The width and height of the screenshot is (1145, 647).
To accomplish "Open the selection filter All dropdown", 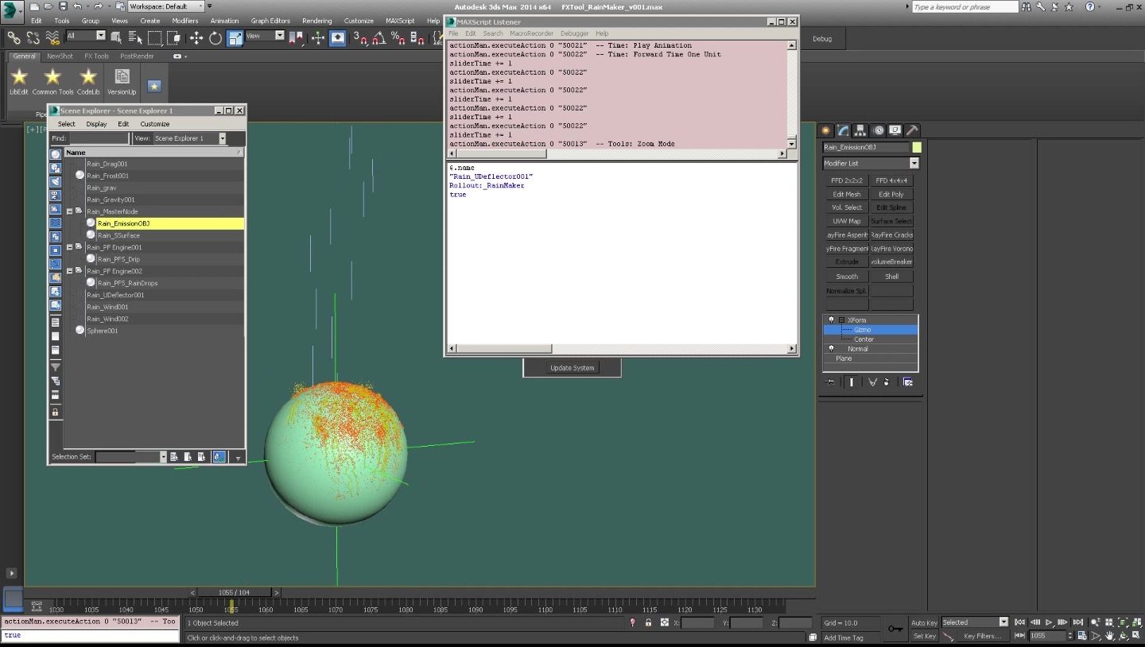I will [x=86, y=36].
